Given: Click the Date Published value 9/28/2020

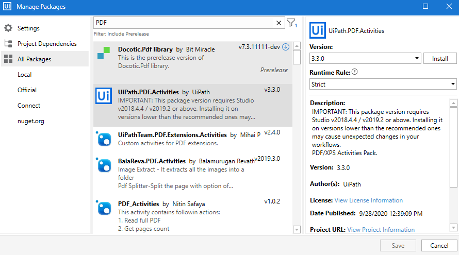Looking at the screenshot, I should pyautogui.click(x=391, y=213).
